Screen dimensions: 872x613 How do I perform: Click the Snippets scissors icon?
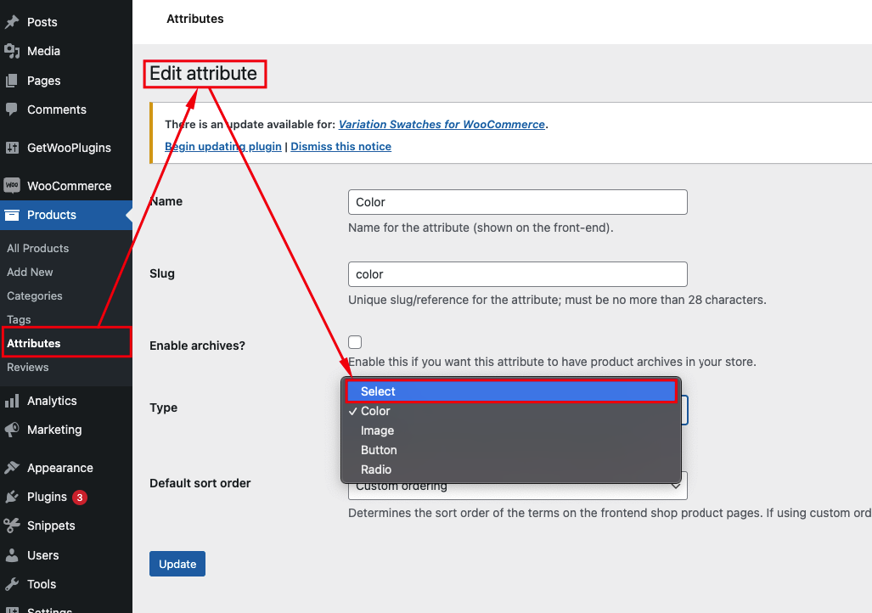[12, 526]
